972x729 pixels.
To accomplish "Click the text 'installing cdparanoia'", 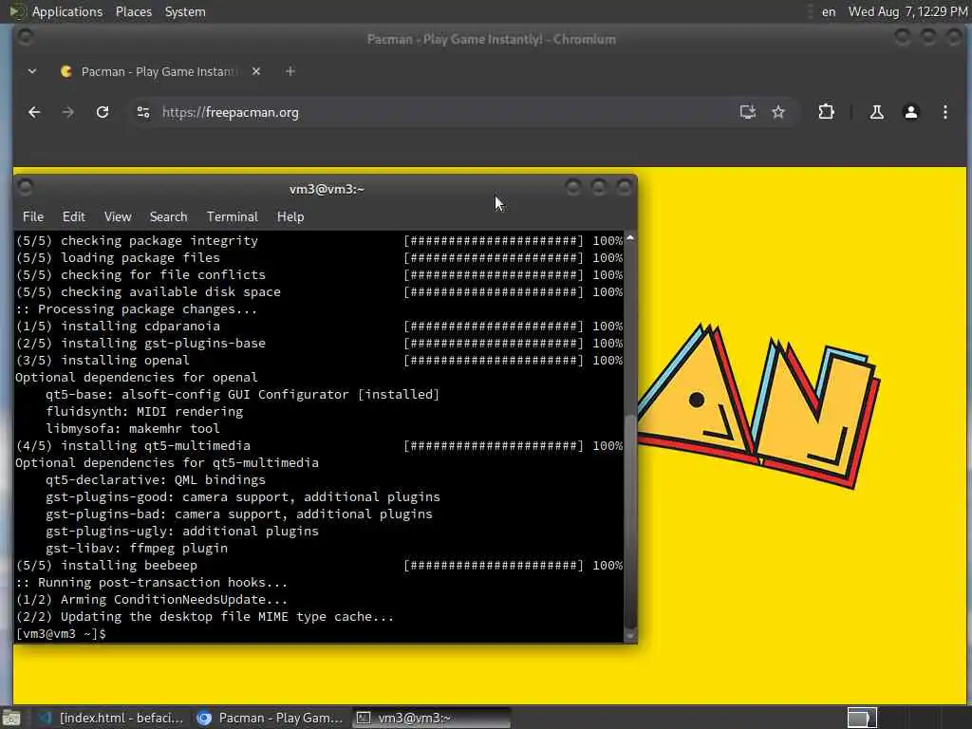I will (x=140, y=327).
